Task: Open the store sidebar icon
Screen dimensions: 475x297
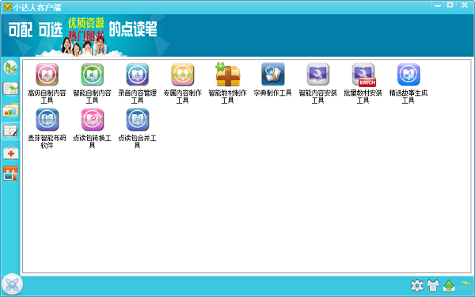Action: [10, 173]
